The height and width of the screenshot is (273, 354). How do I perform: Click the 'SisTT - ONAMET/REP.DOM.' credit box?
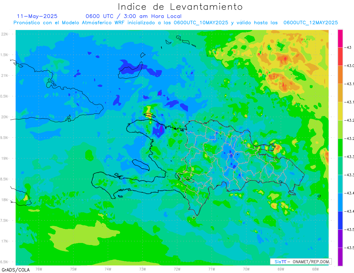pyautogui.click(x=301, y=262)
